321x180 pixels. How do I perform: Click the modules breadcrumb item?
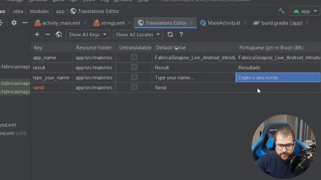point(39,11)
